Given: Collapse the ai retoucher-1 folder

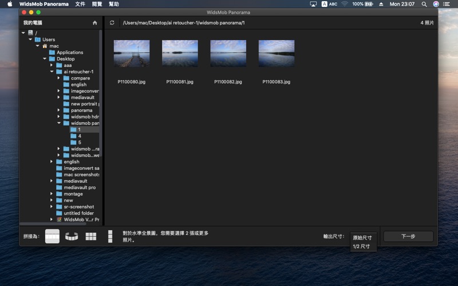Looking at the screenshot, I should pos(52,71).
